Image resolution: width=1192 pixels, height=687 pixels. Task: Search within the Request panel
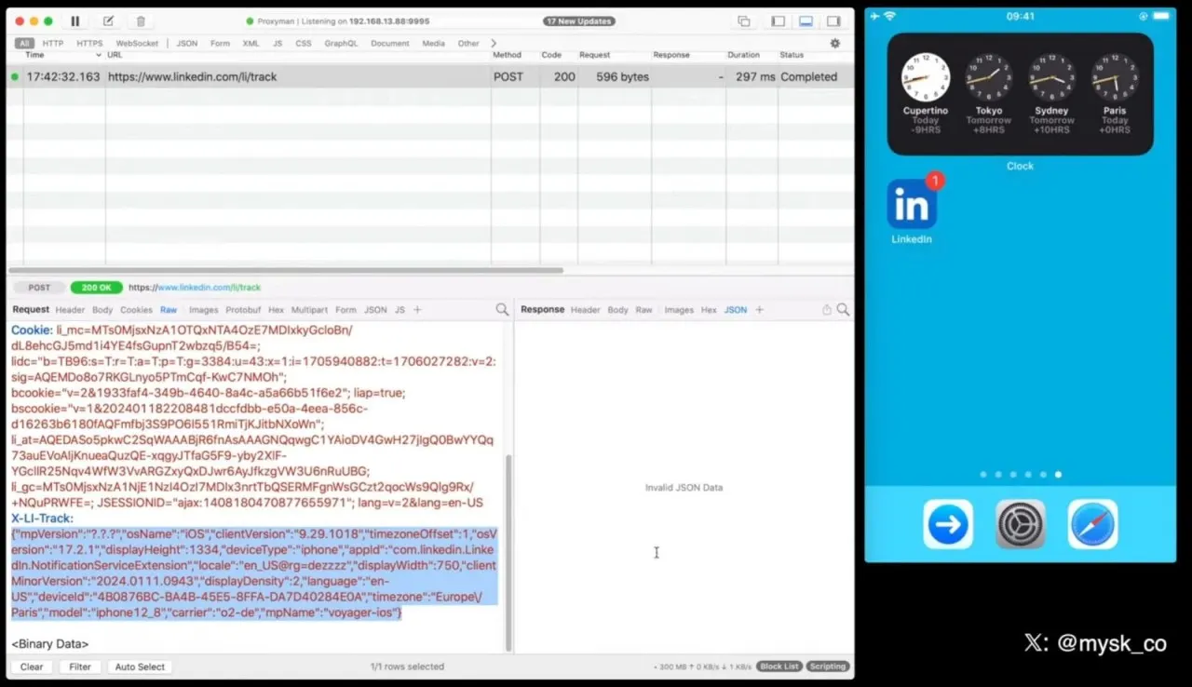click(502, 309)
